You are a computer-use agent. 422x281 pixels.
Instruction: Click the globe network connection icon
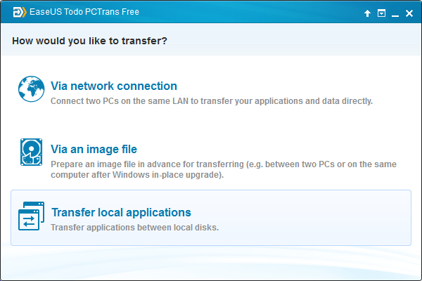[x=32, y=89]
